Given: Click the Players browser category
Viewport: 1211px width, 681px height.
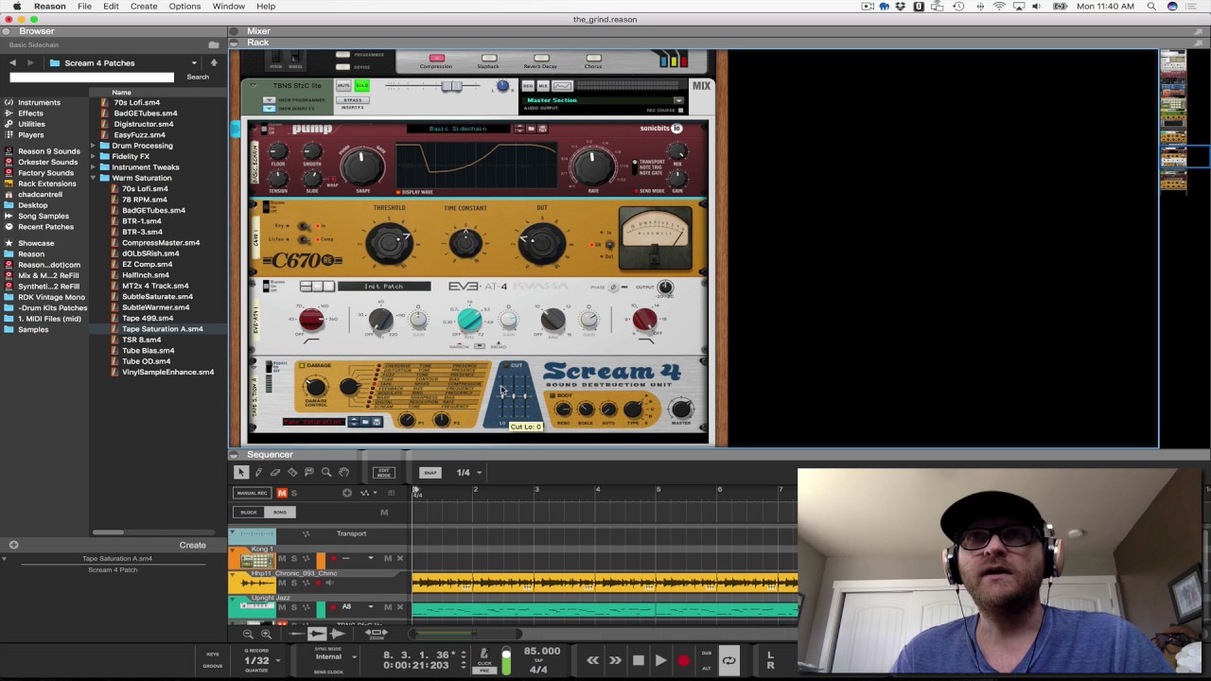Looking at the screenshot, I should click(30, 135).
